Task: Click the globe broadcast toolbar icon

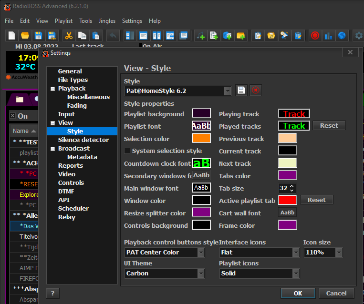Action: tap(342, 36)
